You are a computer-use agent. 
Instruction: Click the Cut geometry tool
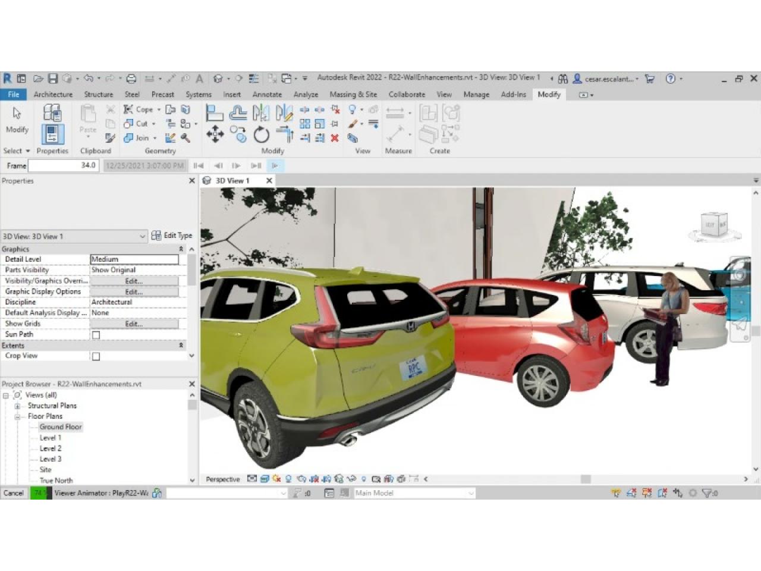136,124
